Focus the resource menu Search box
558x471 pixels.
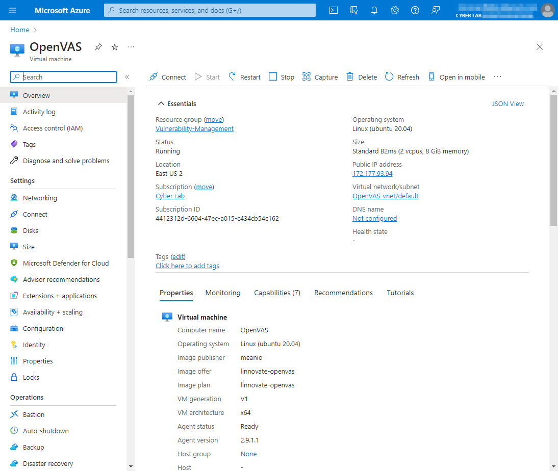point(64,77)
